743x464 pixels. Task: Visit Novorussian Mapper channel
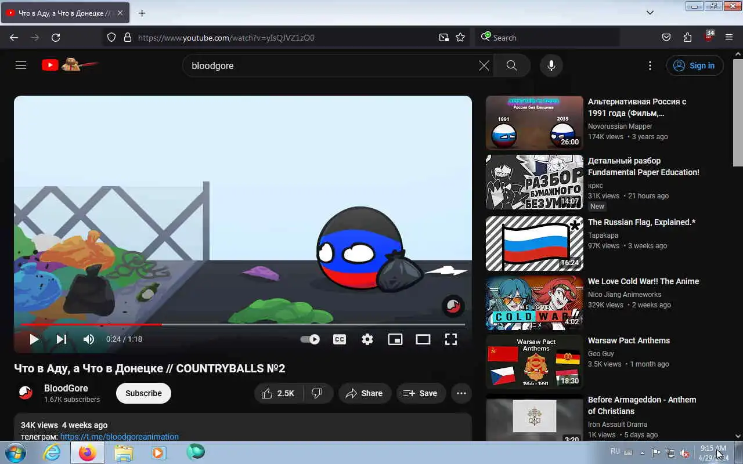(620, 126)
